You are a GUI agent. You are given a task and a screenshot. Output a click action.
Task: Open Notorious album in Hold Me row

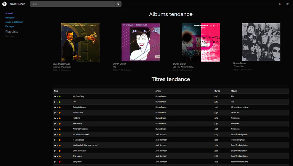(235, 118)
